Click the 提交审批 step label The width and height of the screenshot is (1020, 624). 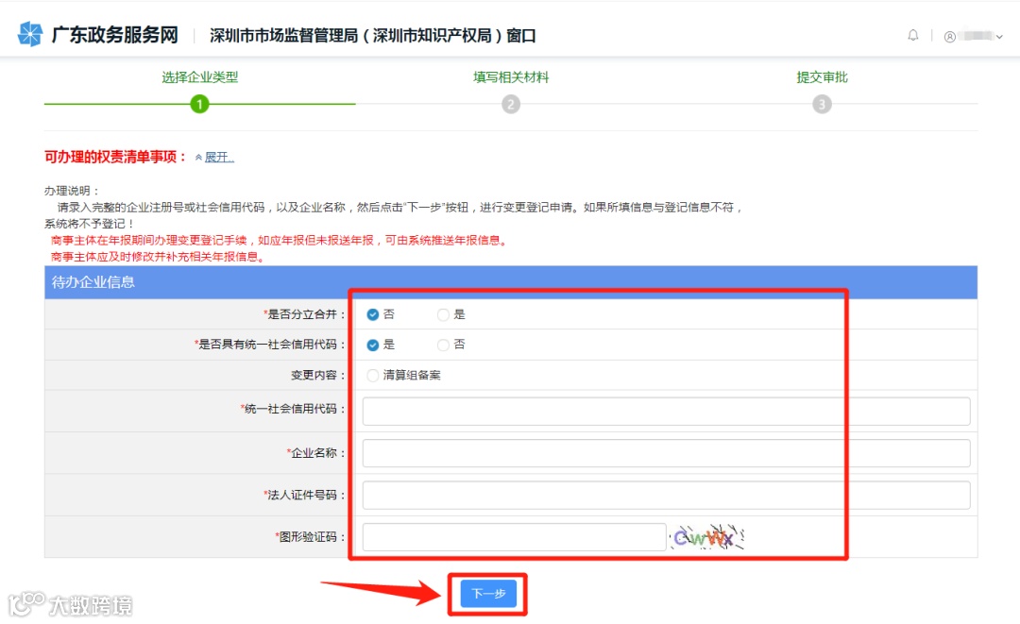pyautogui.click(x=821, y=76)
